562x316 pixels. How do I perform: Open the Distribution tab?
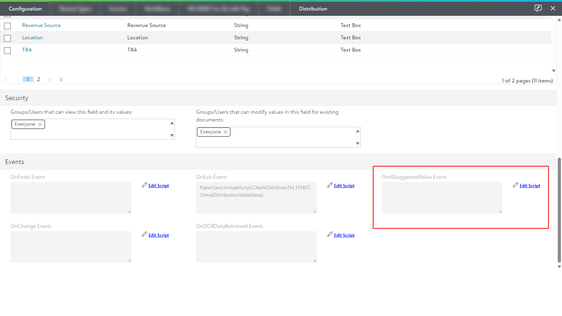point(313,9)
